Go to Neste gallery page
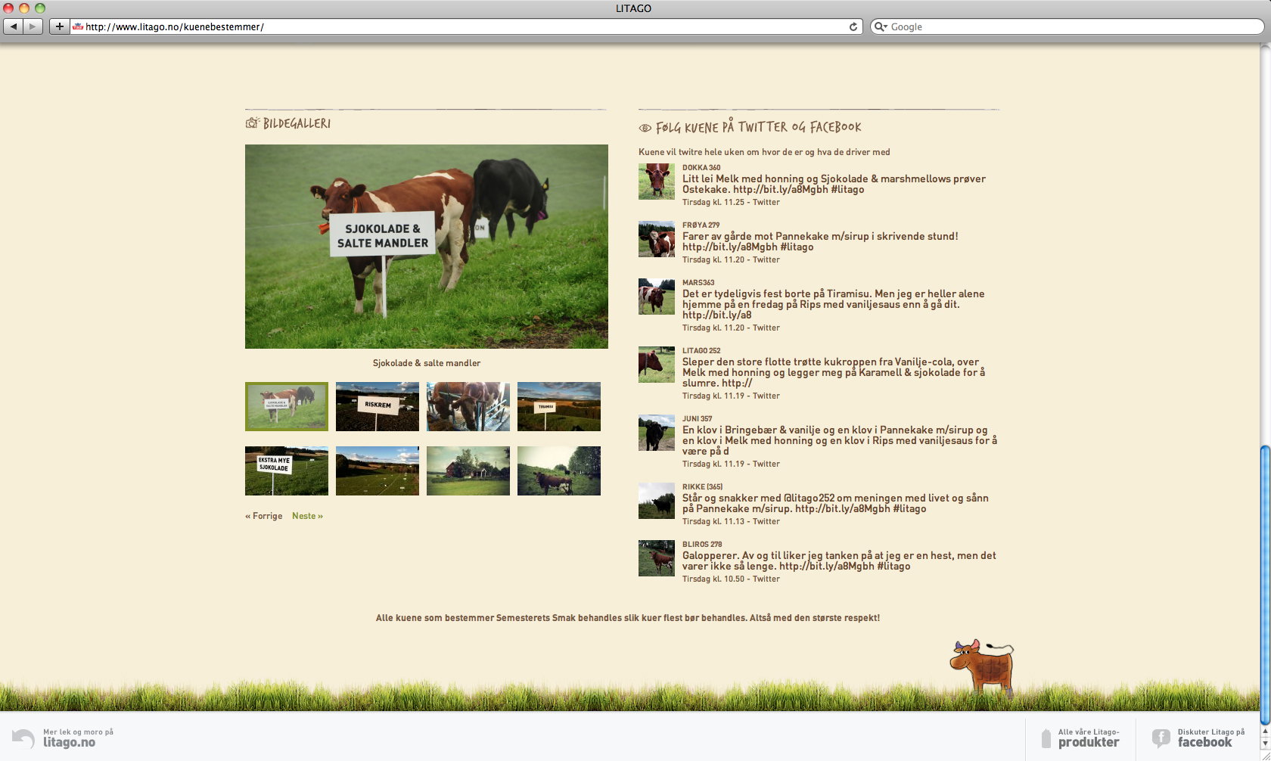Viewport: 1271px width, 761px height. click(307, 516)
